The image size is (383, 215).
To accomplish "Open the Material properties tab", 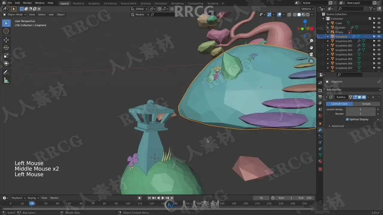I will 320,161.
